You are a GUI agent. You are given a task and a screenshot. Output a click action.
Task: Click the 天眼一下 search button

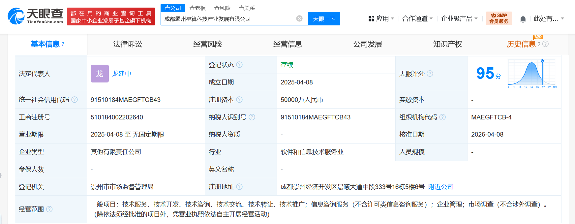click(x=324, y=19)
